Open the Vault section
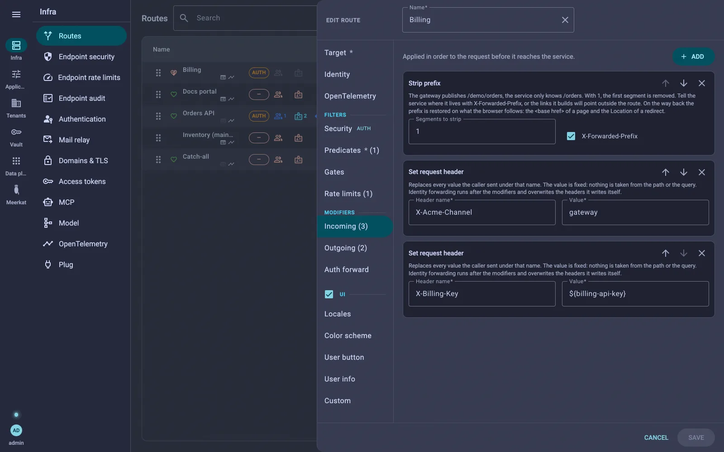The height and width of the screenshot is (452, 724). (16, 137)
